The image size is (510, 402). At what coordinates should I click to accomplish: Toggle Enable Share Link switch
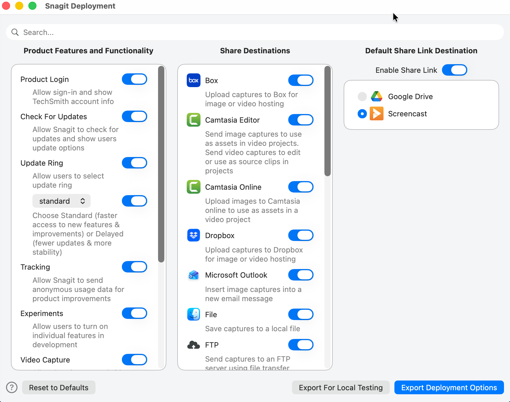455,70
